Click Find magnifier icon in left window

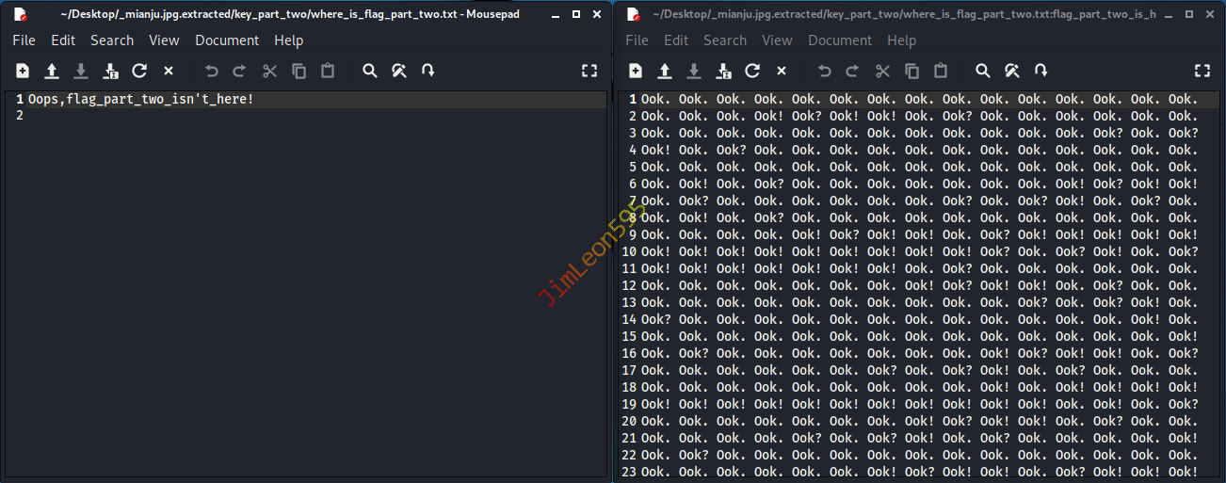point(370,71)
